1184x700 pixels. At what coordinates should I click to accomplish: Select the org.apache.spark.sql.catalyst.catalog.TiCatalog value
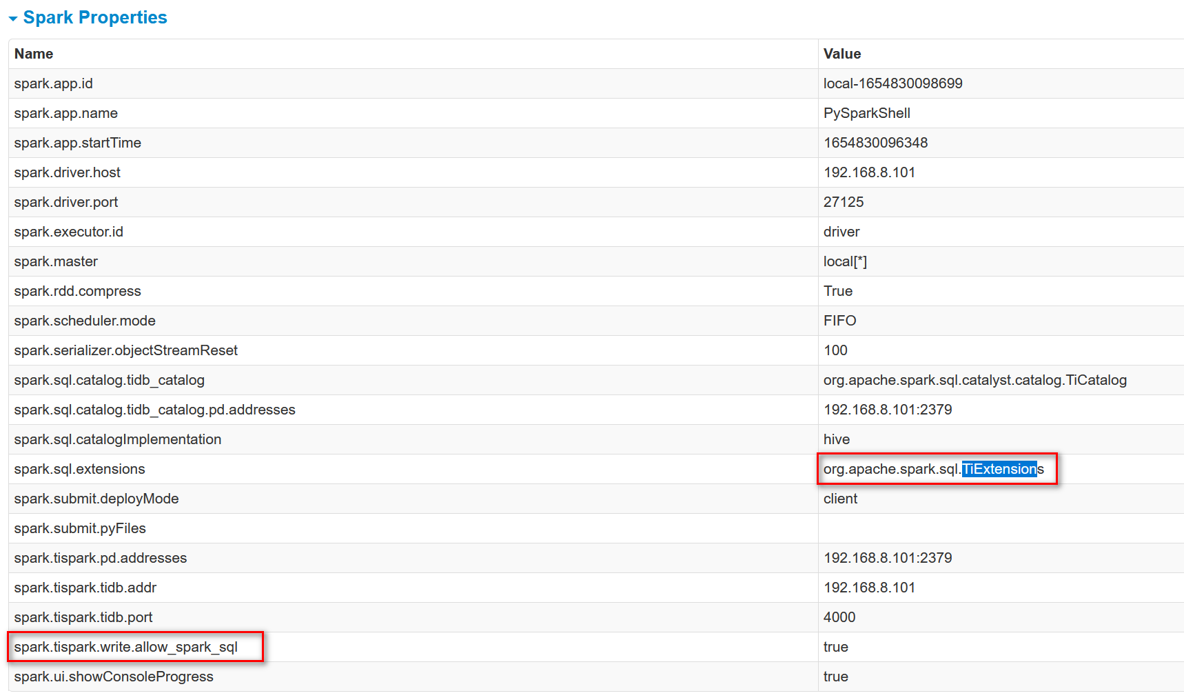pos(975,380)
